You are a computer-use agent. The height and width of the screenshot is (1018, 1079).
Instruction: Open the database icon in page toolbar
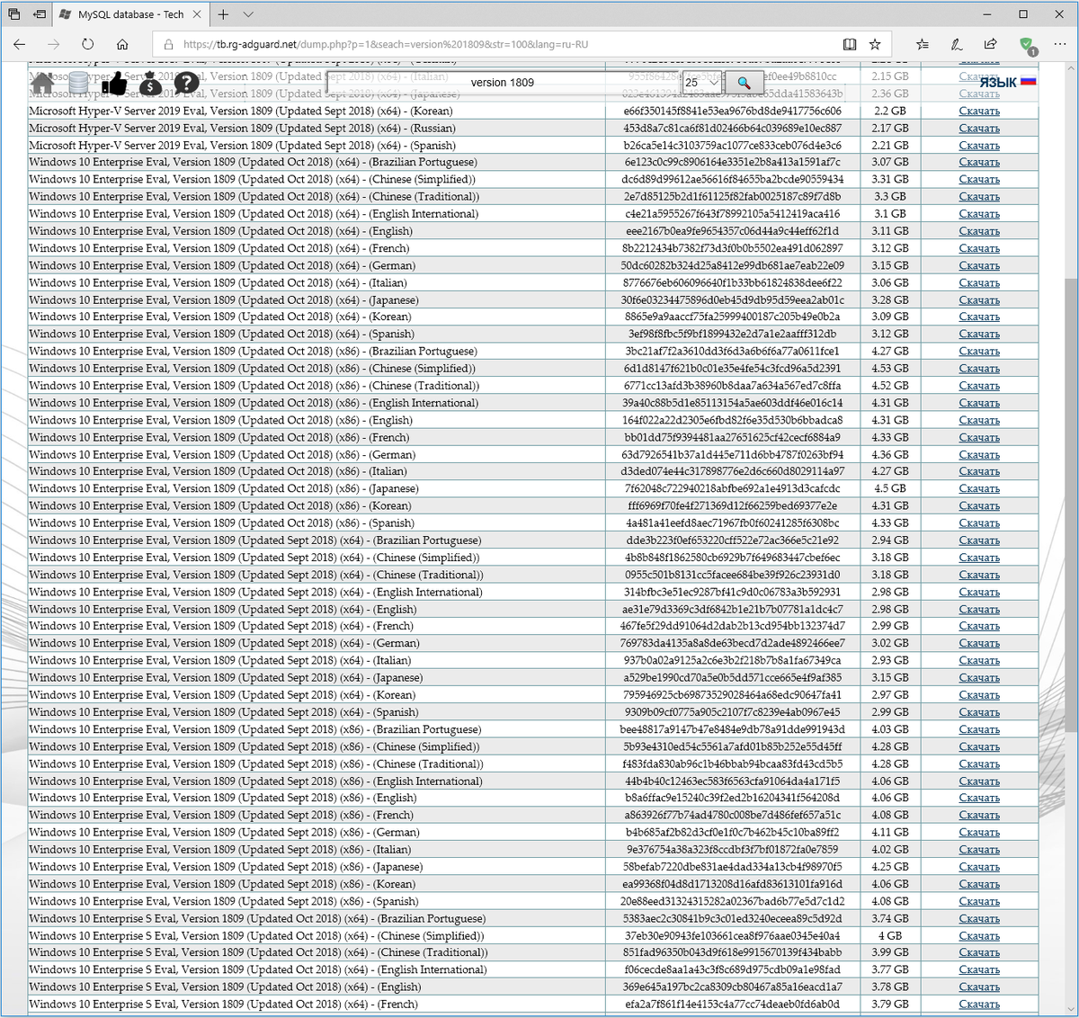point(79,84)
